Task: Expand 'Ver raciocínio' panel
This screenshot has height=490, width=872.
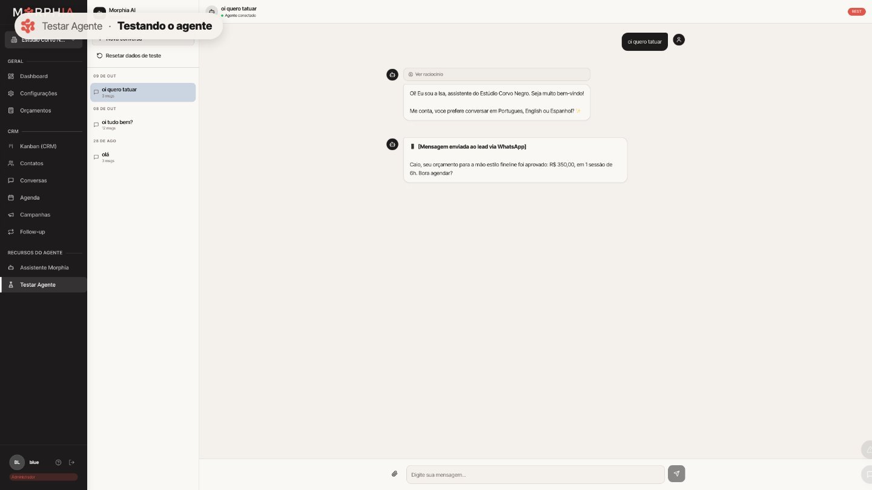Action: 497,74
